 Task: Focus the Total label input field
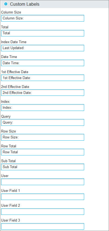click(43, 33)
